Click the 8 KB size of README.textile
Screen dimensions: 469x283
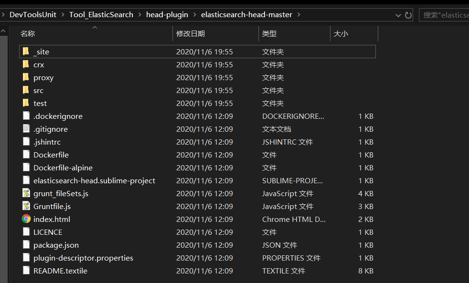(366, 271)
